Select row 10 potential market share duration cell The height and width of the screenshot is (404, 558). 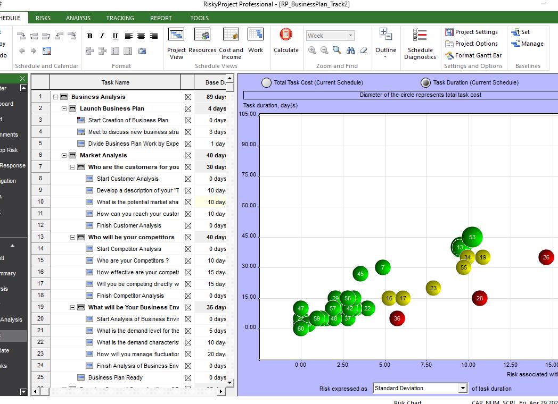pos(210,202)
